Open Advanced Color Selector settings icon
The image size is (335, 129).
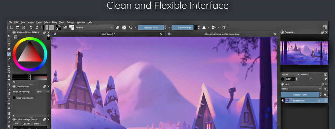click(15, 37)
